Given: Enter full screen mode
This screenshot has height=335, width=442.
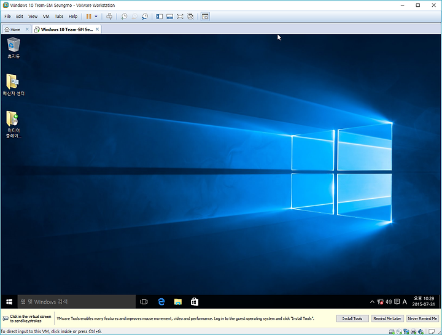Looking at the screenshot, I should [x=180, y=17].
